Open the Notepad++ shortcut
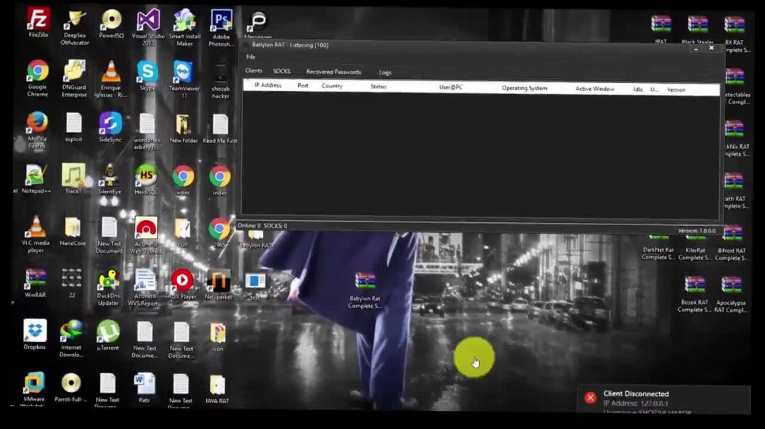 coord(36,179)
